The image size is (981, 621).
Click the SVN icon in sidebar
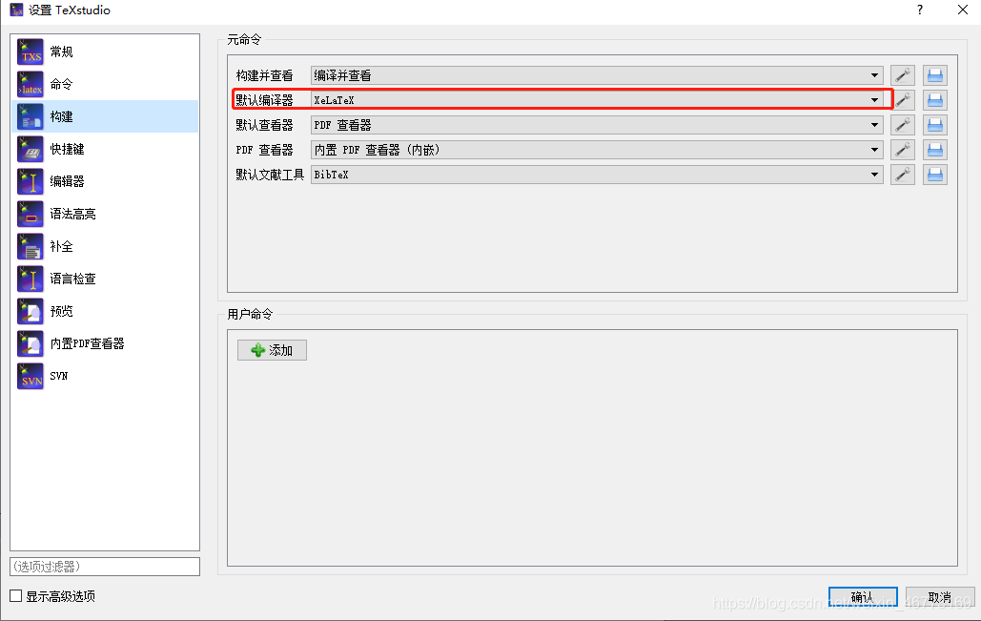tap(31, 376)
